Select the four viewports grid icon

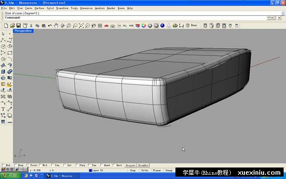pyautogui.click(x=100, y=26)
